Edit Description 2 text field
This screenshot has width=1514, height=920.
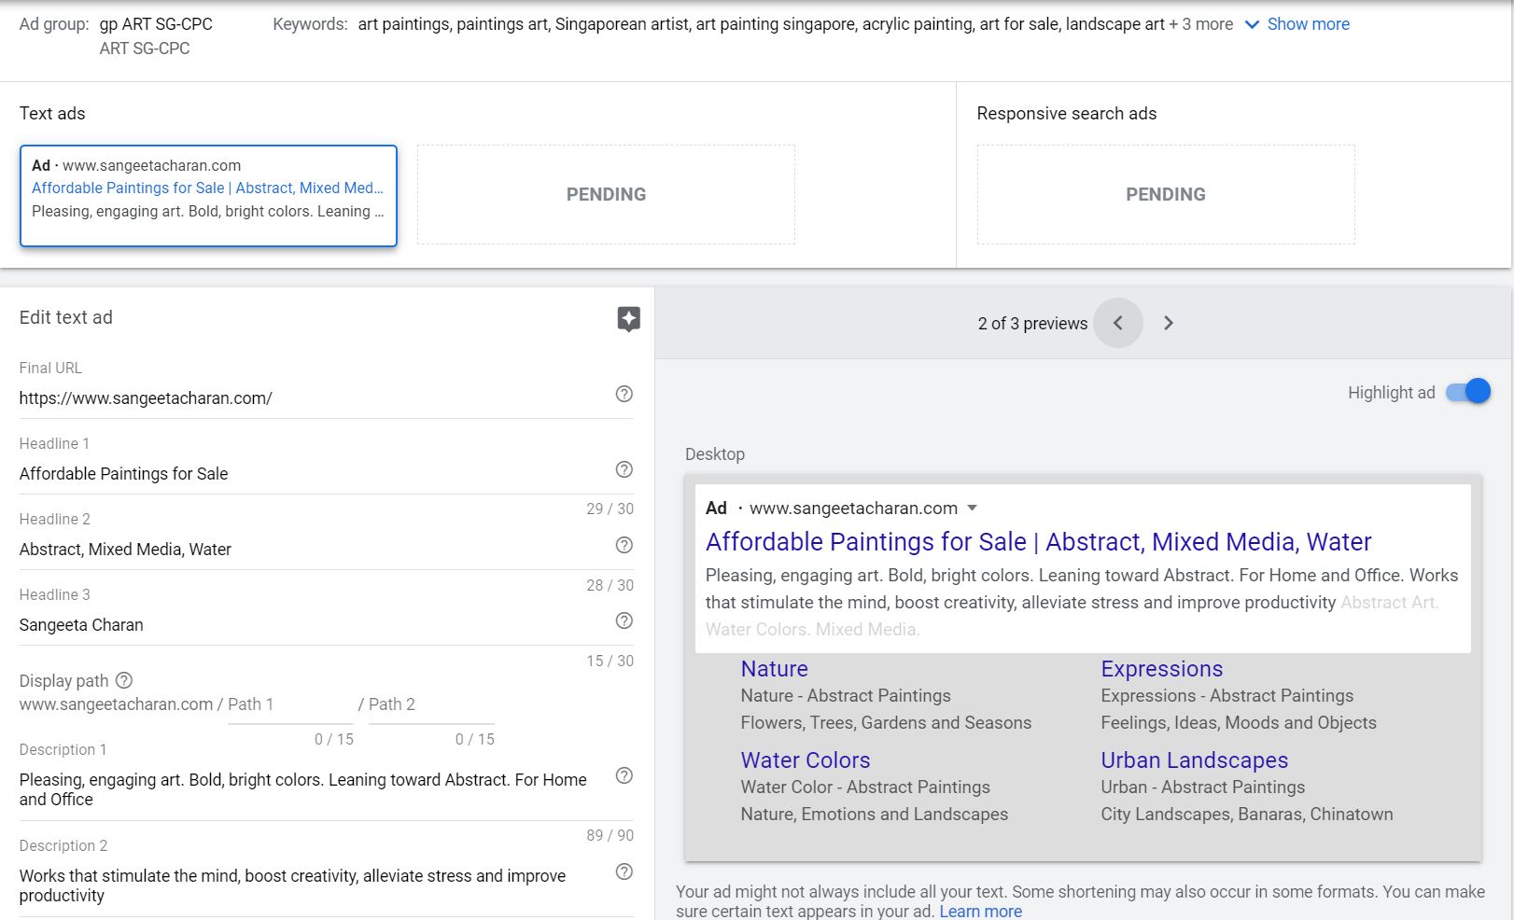tap(313, 885)
